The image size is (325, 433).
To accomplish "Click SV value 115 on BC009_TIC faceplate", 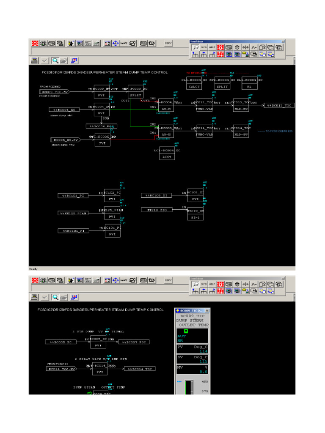I will coord(204,361).
